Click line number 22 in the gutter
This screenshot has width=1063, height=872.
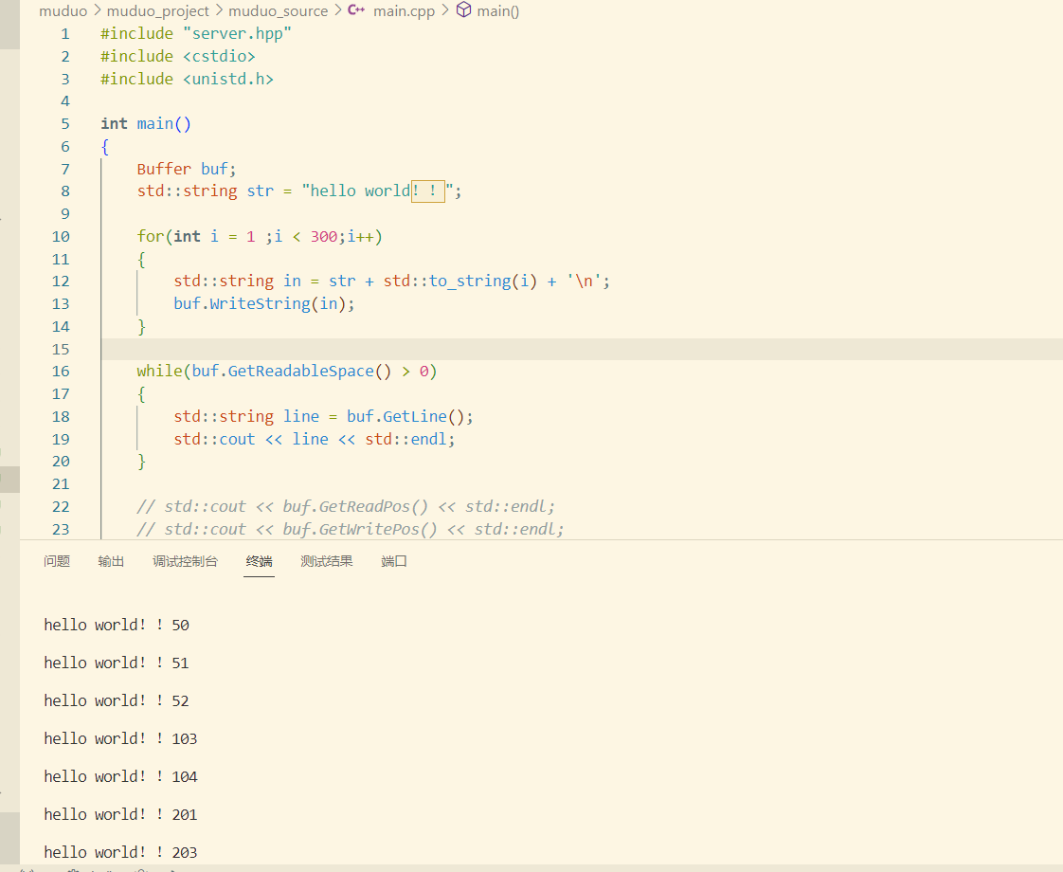(x=61, y=506)
